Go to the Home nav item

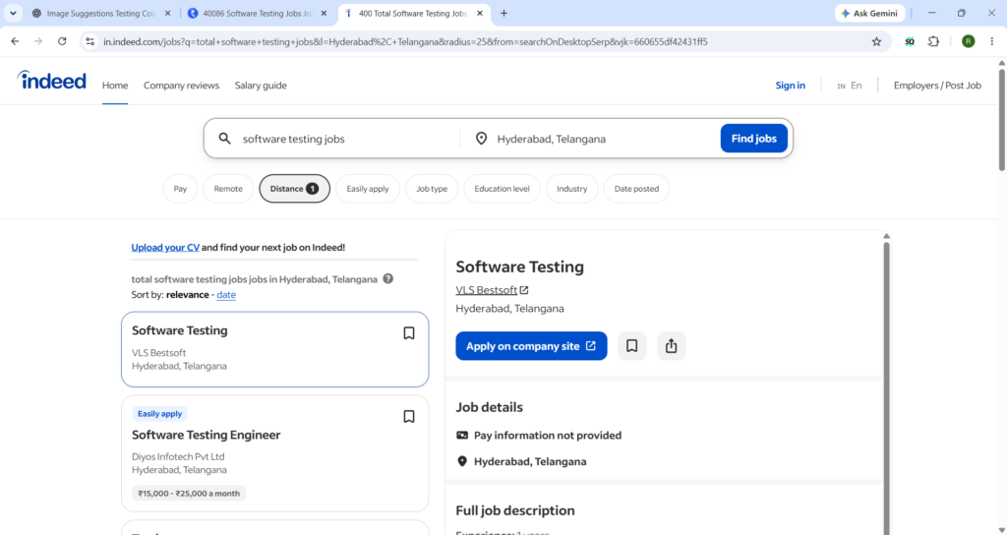115,86
